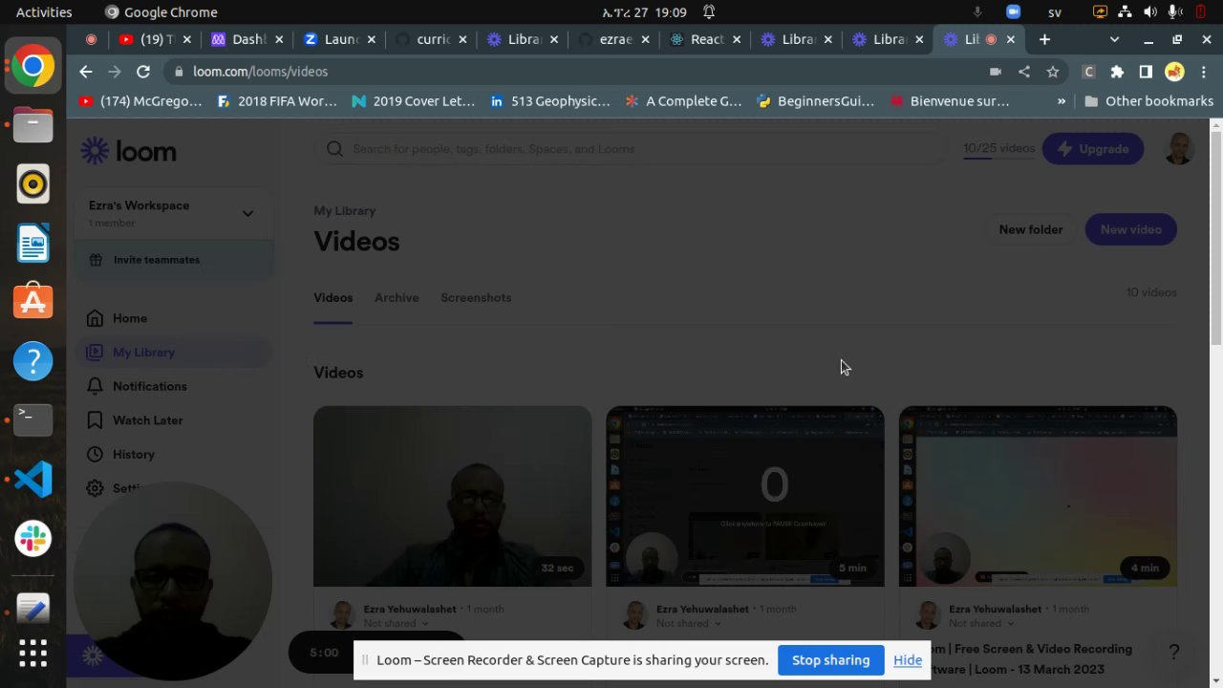Bookmark this page with star icon

coord(1052,72)
